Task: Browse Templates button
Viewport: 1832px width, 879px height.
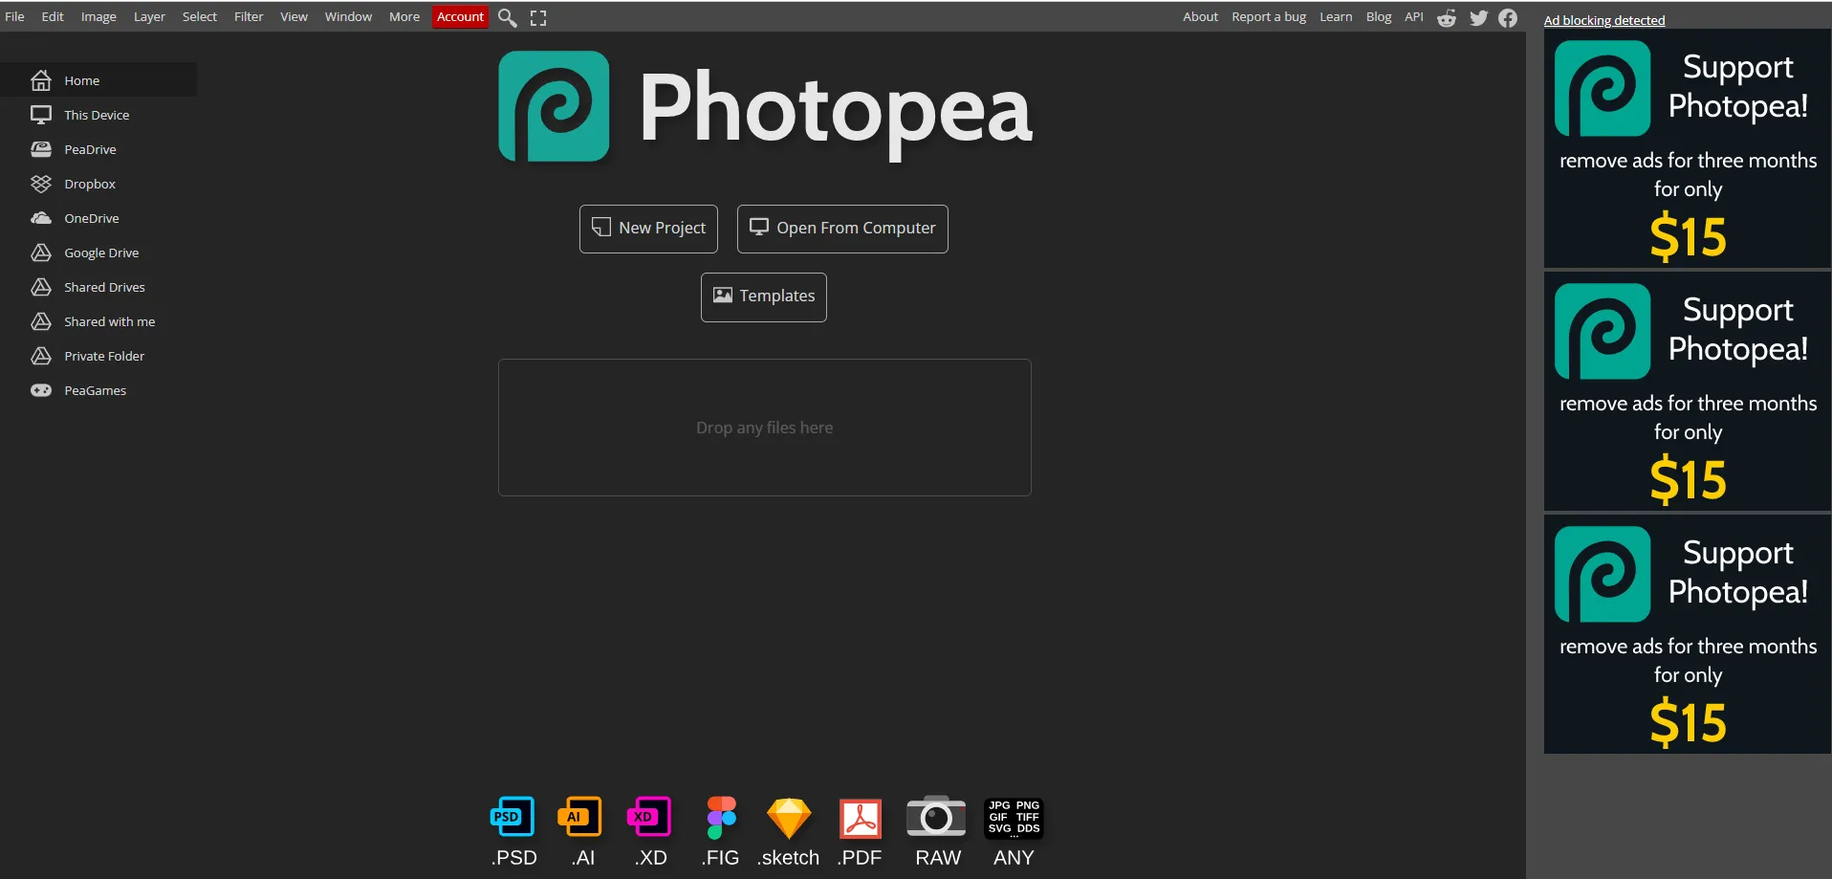Action: point(764,297)
